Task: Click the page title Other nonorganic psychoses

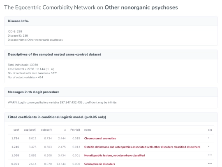Action: [x=141, y=7]
